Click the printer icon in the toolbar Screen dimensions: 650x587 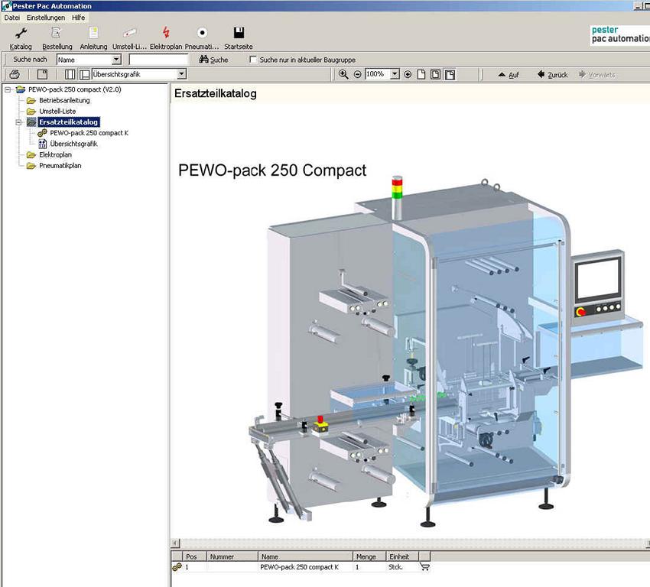pyautogui.click(x=15, y=74)
